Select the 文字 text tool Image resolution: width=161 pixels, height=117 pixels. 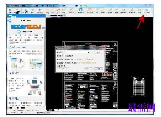click(x=97, y=11)
